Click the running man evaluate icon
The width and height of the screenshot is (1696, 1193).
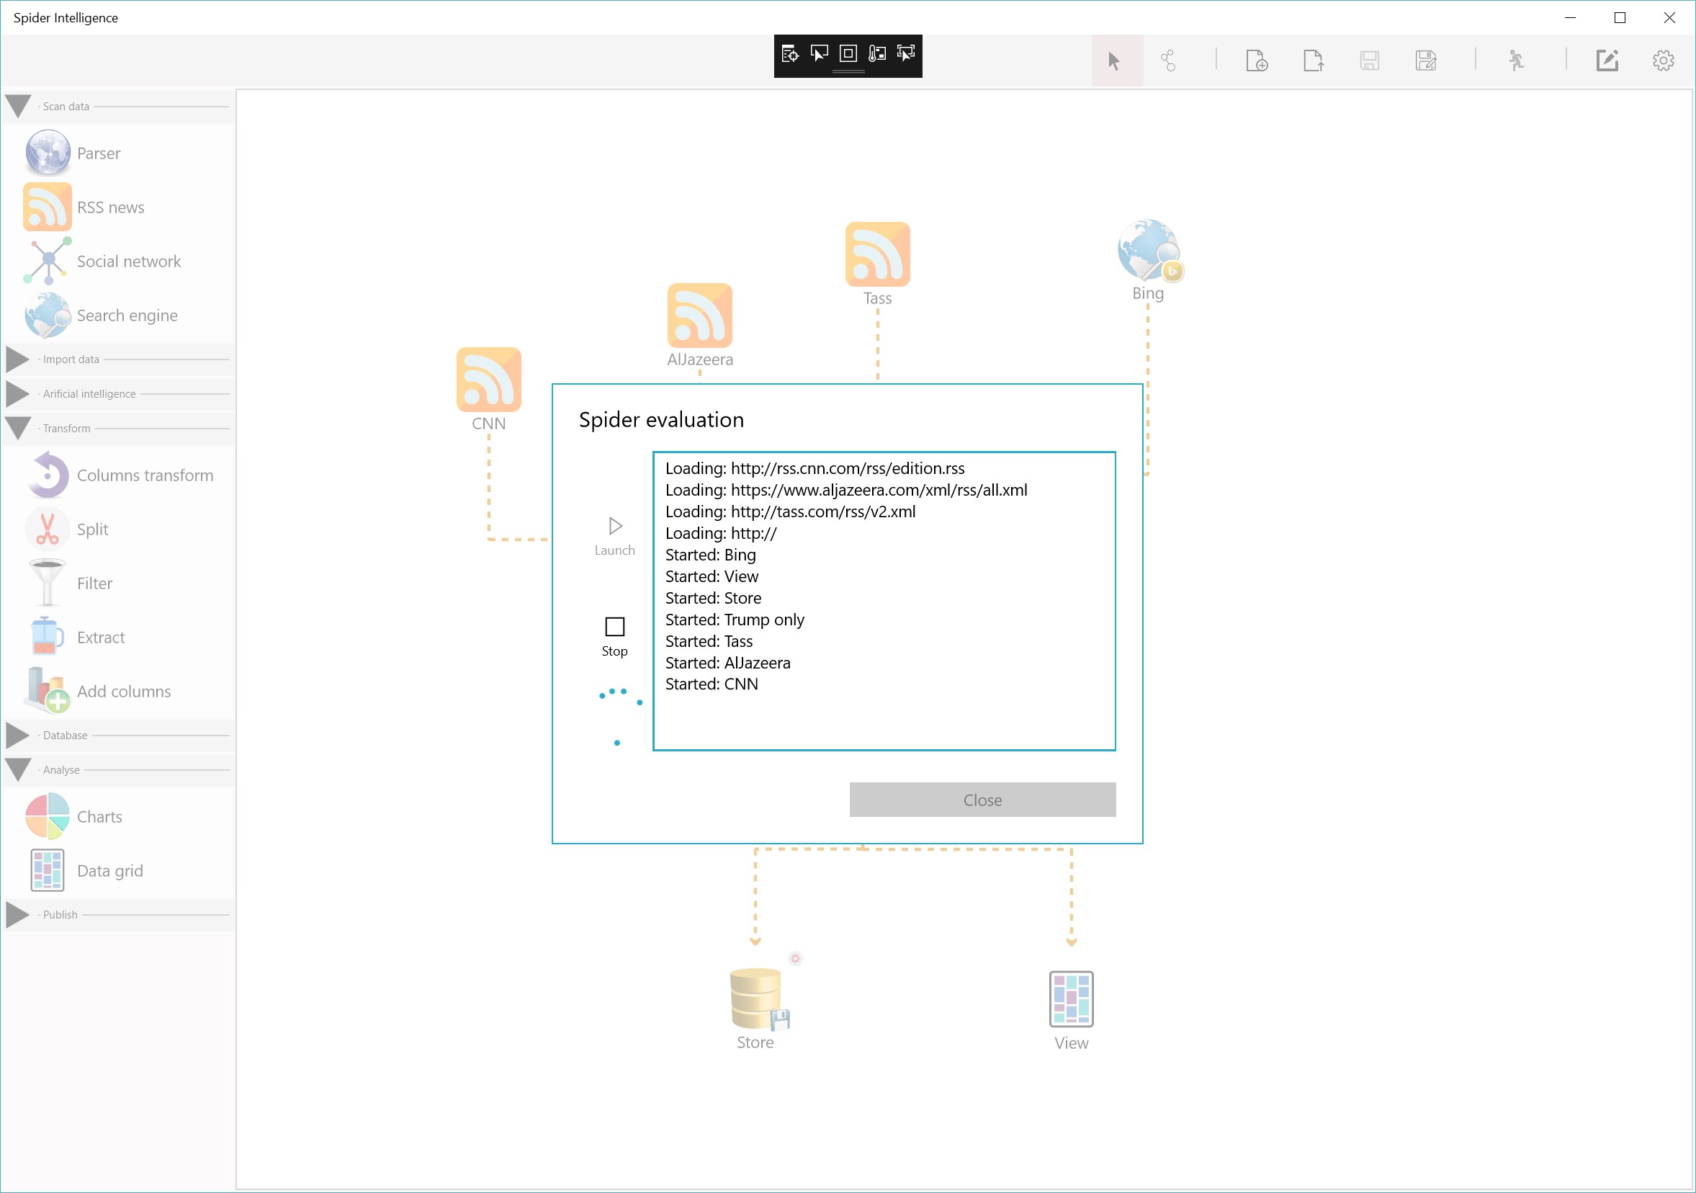(1516, 61)
